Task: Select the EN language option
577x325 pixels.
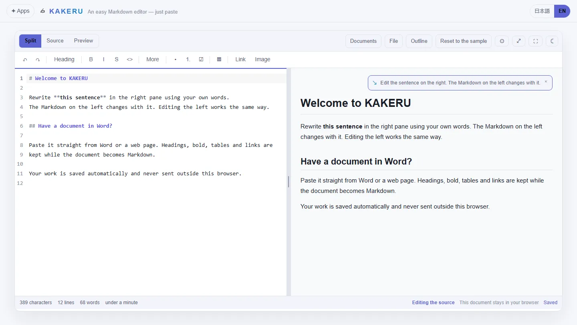Action: click(562, 11)
